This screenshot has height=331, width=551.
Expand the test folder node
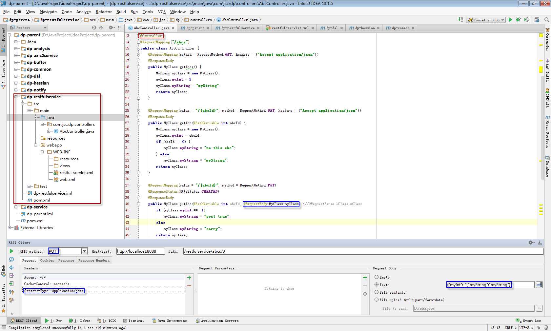29,186
